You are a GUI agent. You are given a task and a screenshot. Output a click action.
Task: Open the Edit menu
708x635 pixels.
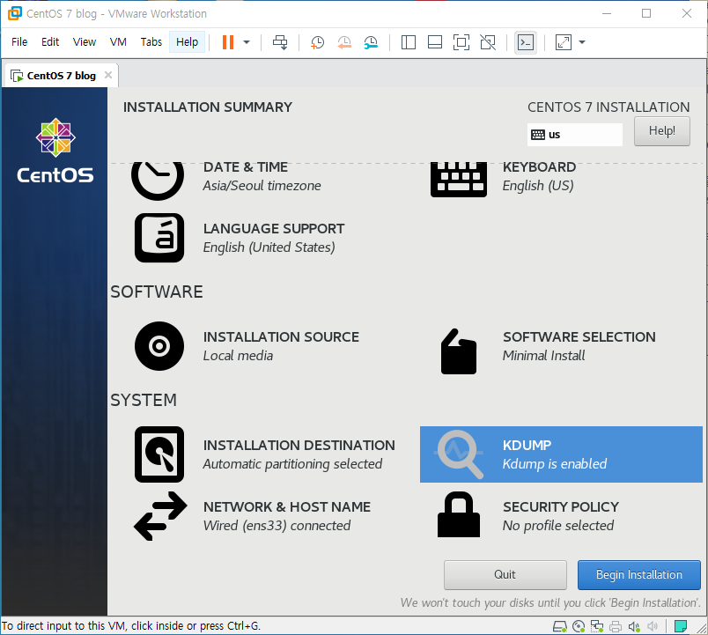coord(50,42)
